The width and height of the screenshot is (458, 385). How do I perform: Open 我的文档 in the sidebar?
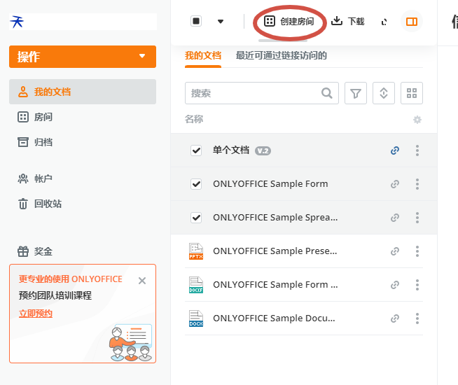coord(83,92)
